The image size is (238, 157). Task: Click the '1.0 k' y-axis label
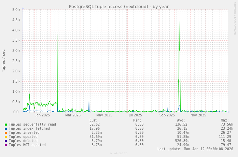tap(16, 91)
